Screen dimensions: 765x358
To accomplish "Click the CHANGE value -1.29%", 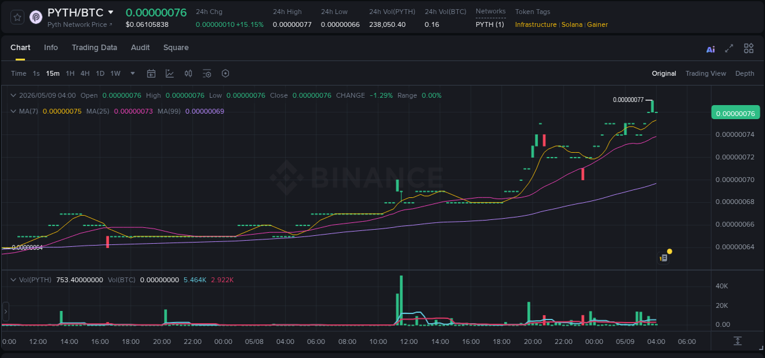I will [381, 95].
